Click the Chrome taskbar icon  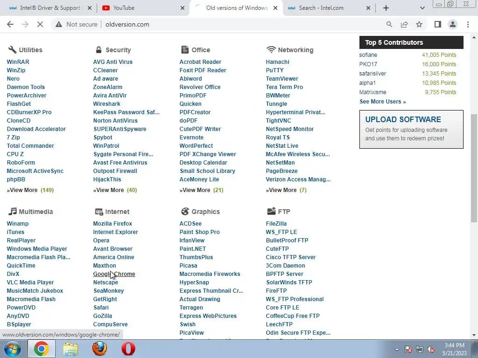(x=42, y=349)
